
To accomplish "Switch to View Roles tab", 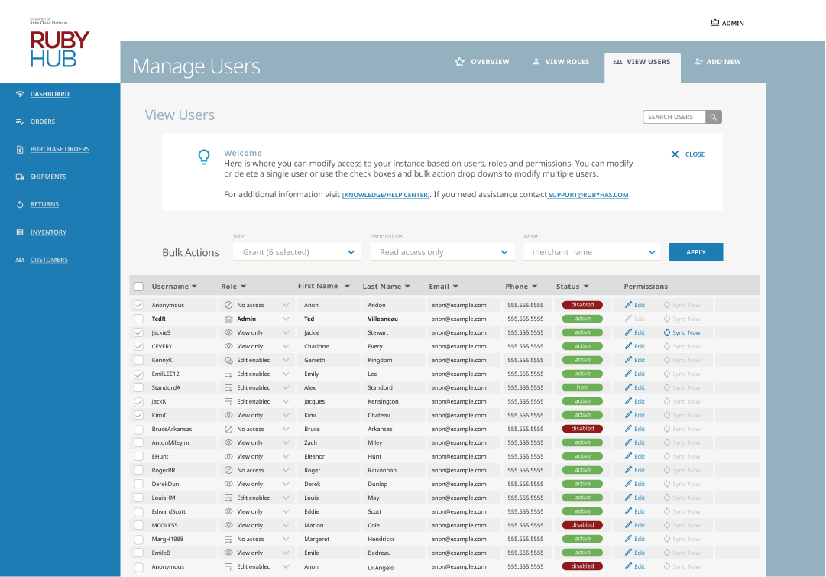I will click(x=561, y=62).
